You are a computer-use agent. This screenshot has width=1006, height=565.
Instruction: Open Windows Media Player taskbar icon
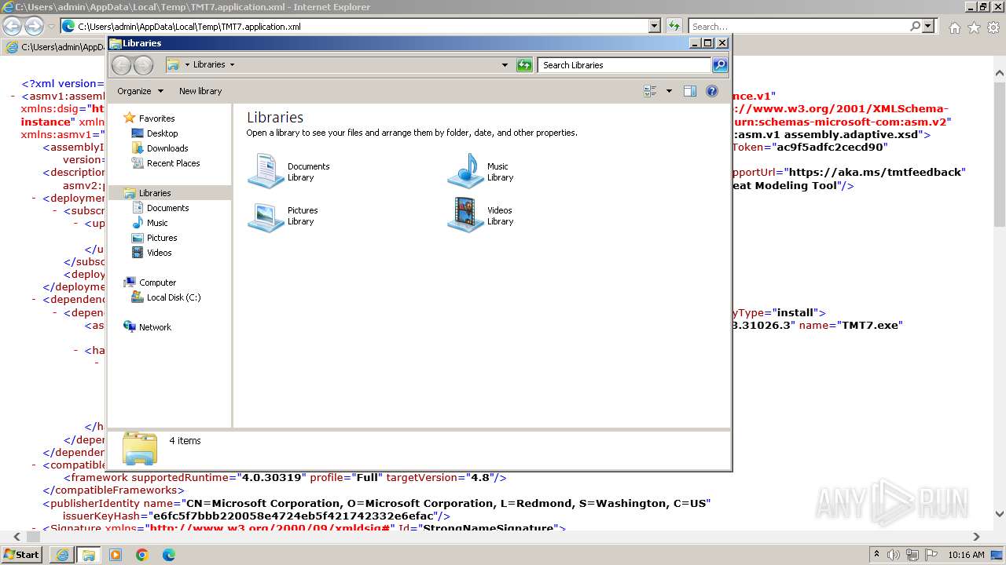(116, 555)
